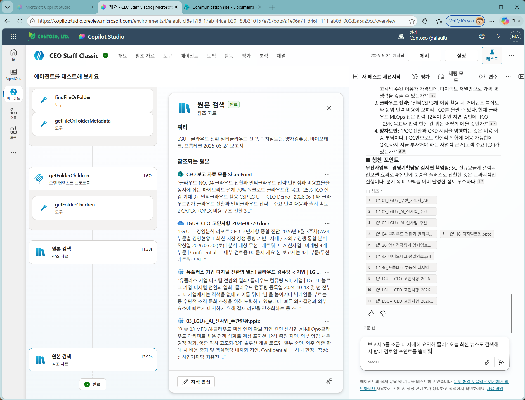Click the 지식 편집 button
The height and width of the screenshot is (400, 525).
tap(196, 382)
